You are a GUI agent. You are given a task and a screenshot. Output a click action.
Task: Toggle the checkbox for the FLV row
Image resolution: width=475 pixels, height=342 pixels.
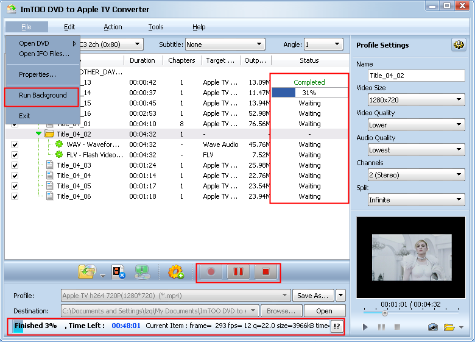[15, 155]
